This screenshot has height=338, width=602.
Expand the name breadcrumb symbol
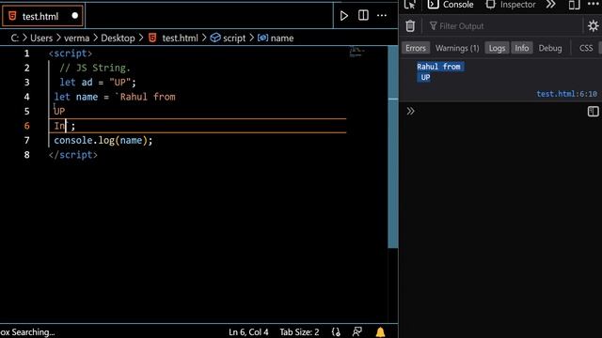point(282,38)
